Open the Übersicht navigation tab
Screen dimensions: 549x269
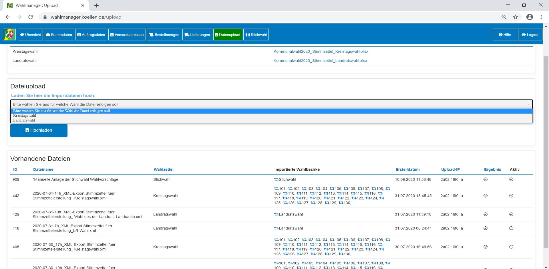tap(30, 35)
